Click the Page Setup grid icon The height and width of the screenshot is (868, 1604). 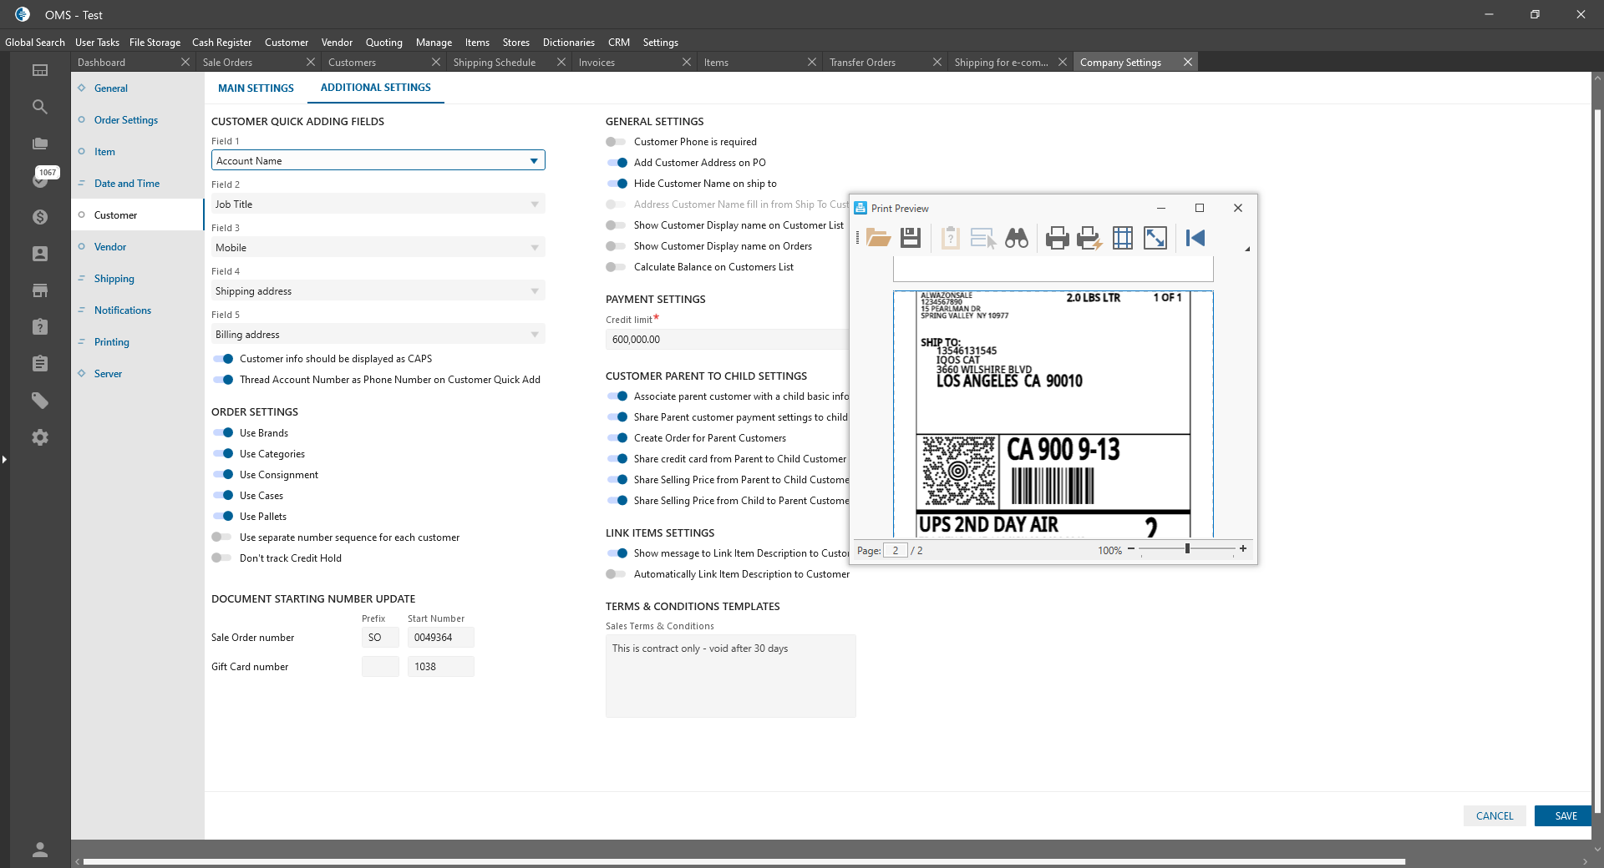coord(1123,238)
